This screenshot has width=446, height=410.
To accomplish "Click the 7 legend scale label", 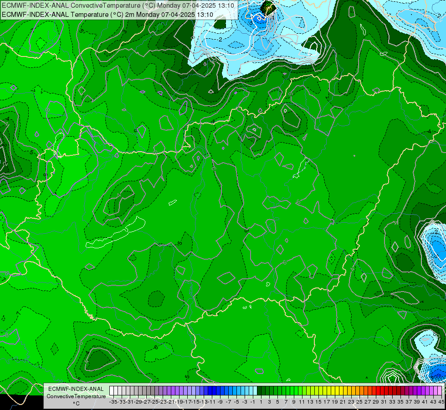I will (286, 402).
